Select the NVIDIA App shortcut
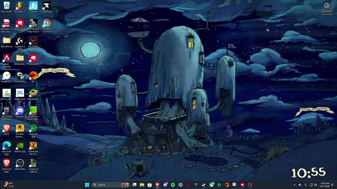This screenshot has width=337, height=189. click(20, 147)
